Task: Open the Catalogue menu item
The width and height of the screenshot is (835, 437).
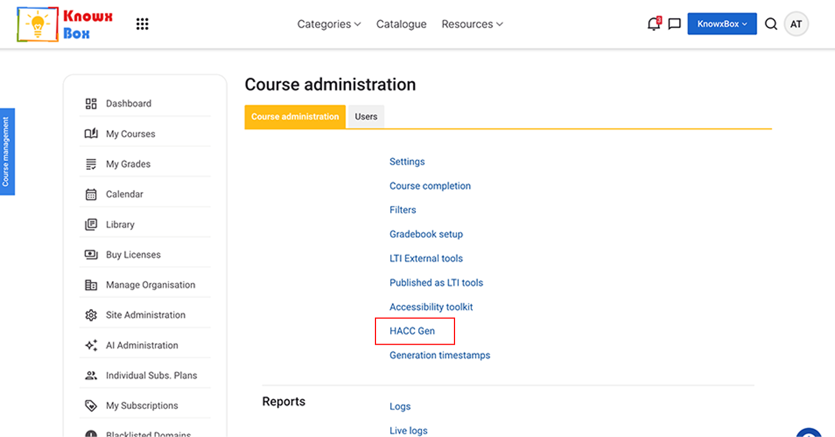Action: (x=401, y=24)
